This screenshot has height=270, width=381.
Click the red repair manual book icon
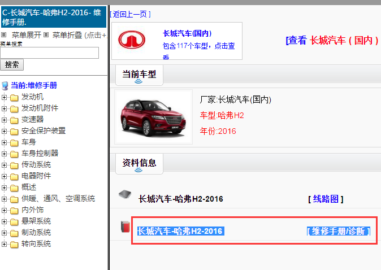point(125,227)
